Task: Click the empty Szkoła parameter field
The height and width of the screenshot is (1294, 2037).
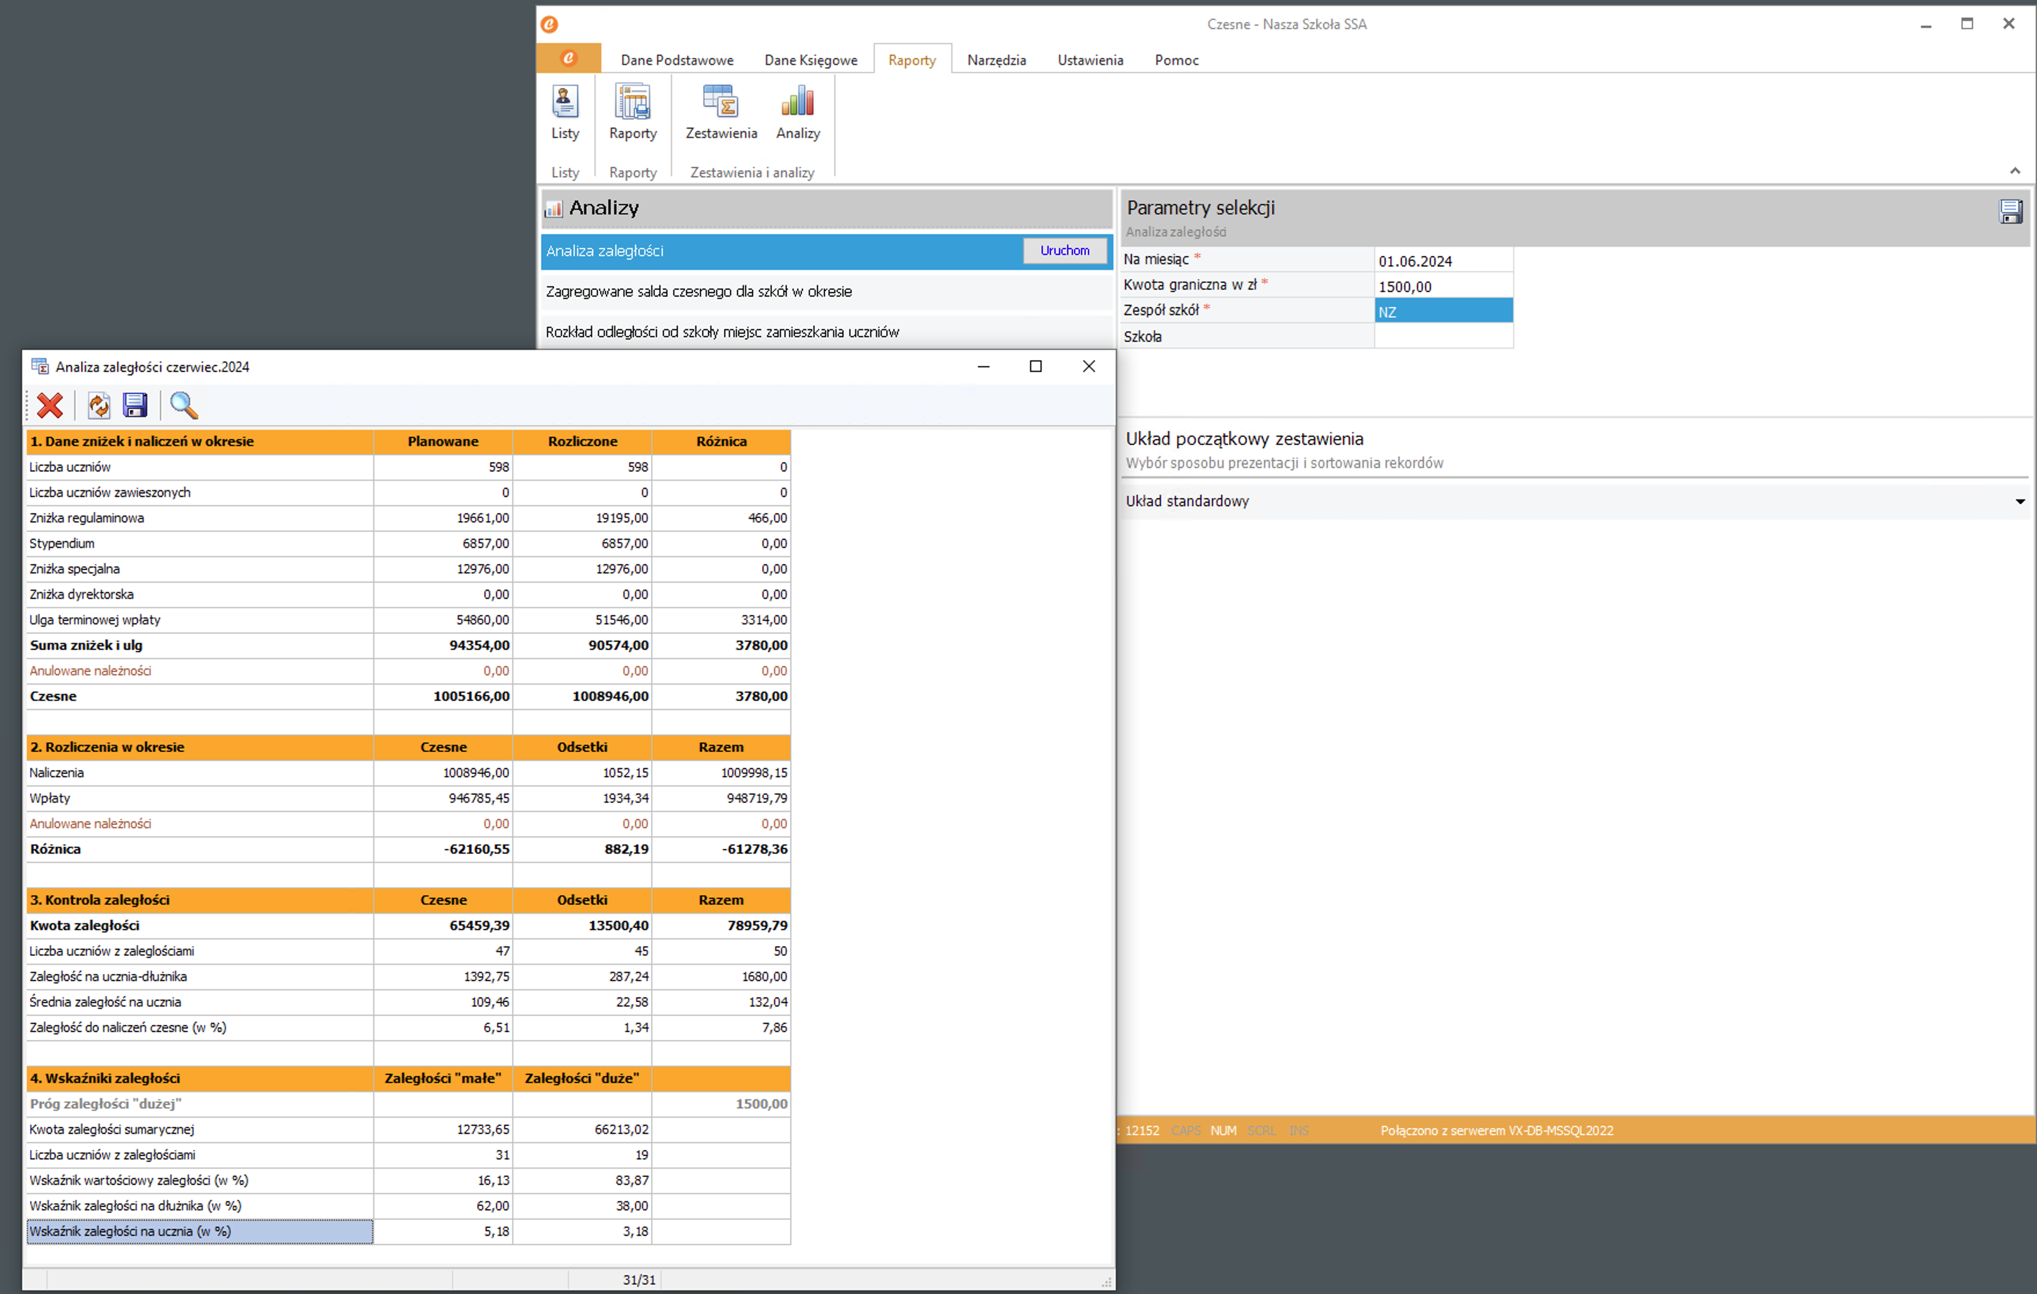Action: click(x=1443, y=337)
